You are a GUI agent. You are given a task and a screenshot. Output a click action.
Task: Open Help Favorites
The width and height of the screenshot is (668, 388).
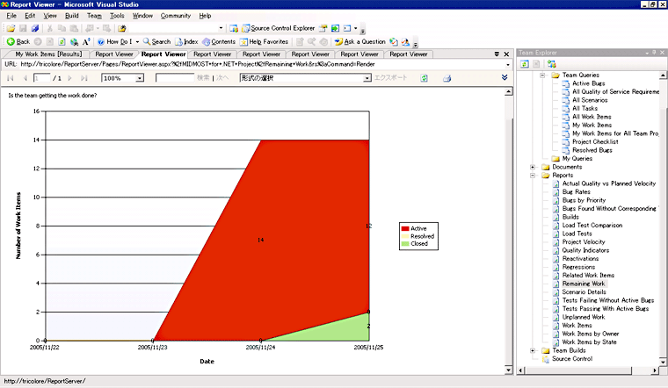[265, 41]
